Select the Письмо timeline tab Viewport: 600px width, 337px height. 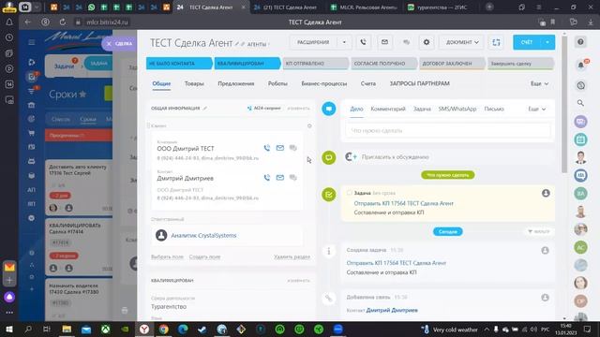point(494,109)
